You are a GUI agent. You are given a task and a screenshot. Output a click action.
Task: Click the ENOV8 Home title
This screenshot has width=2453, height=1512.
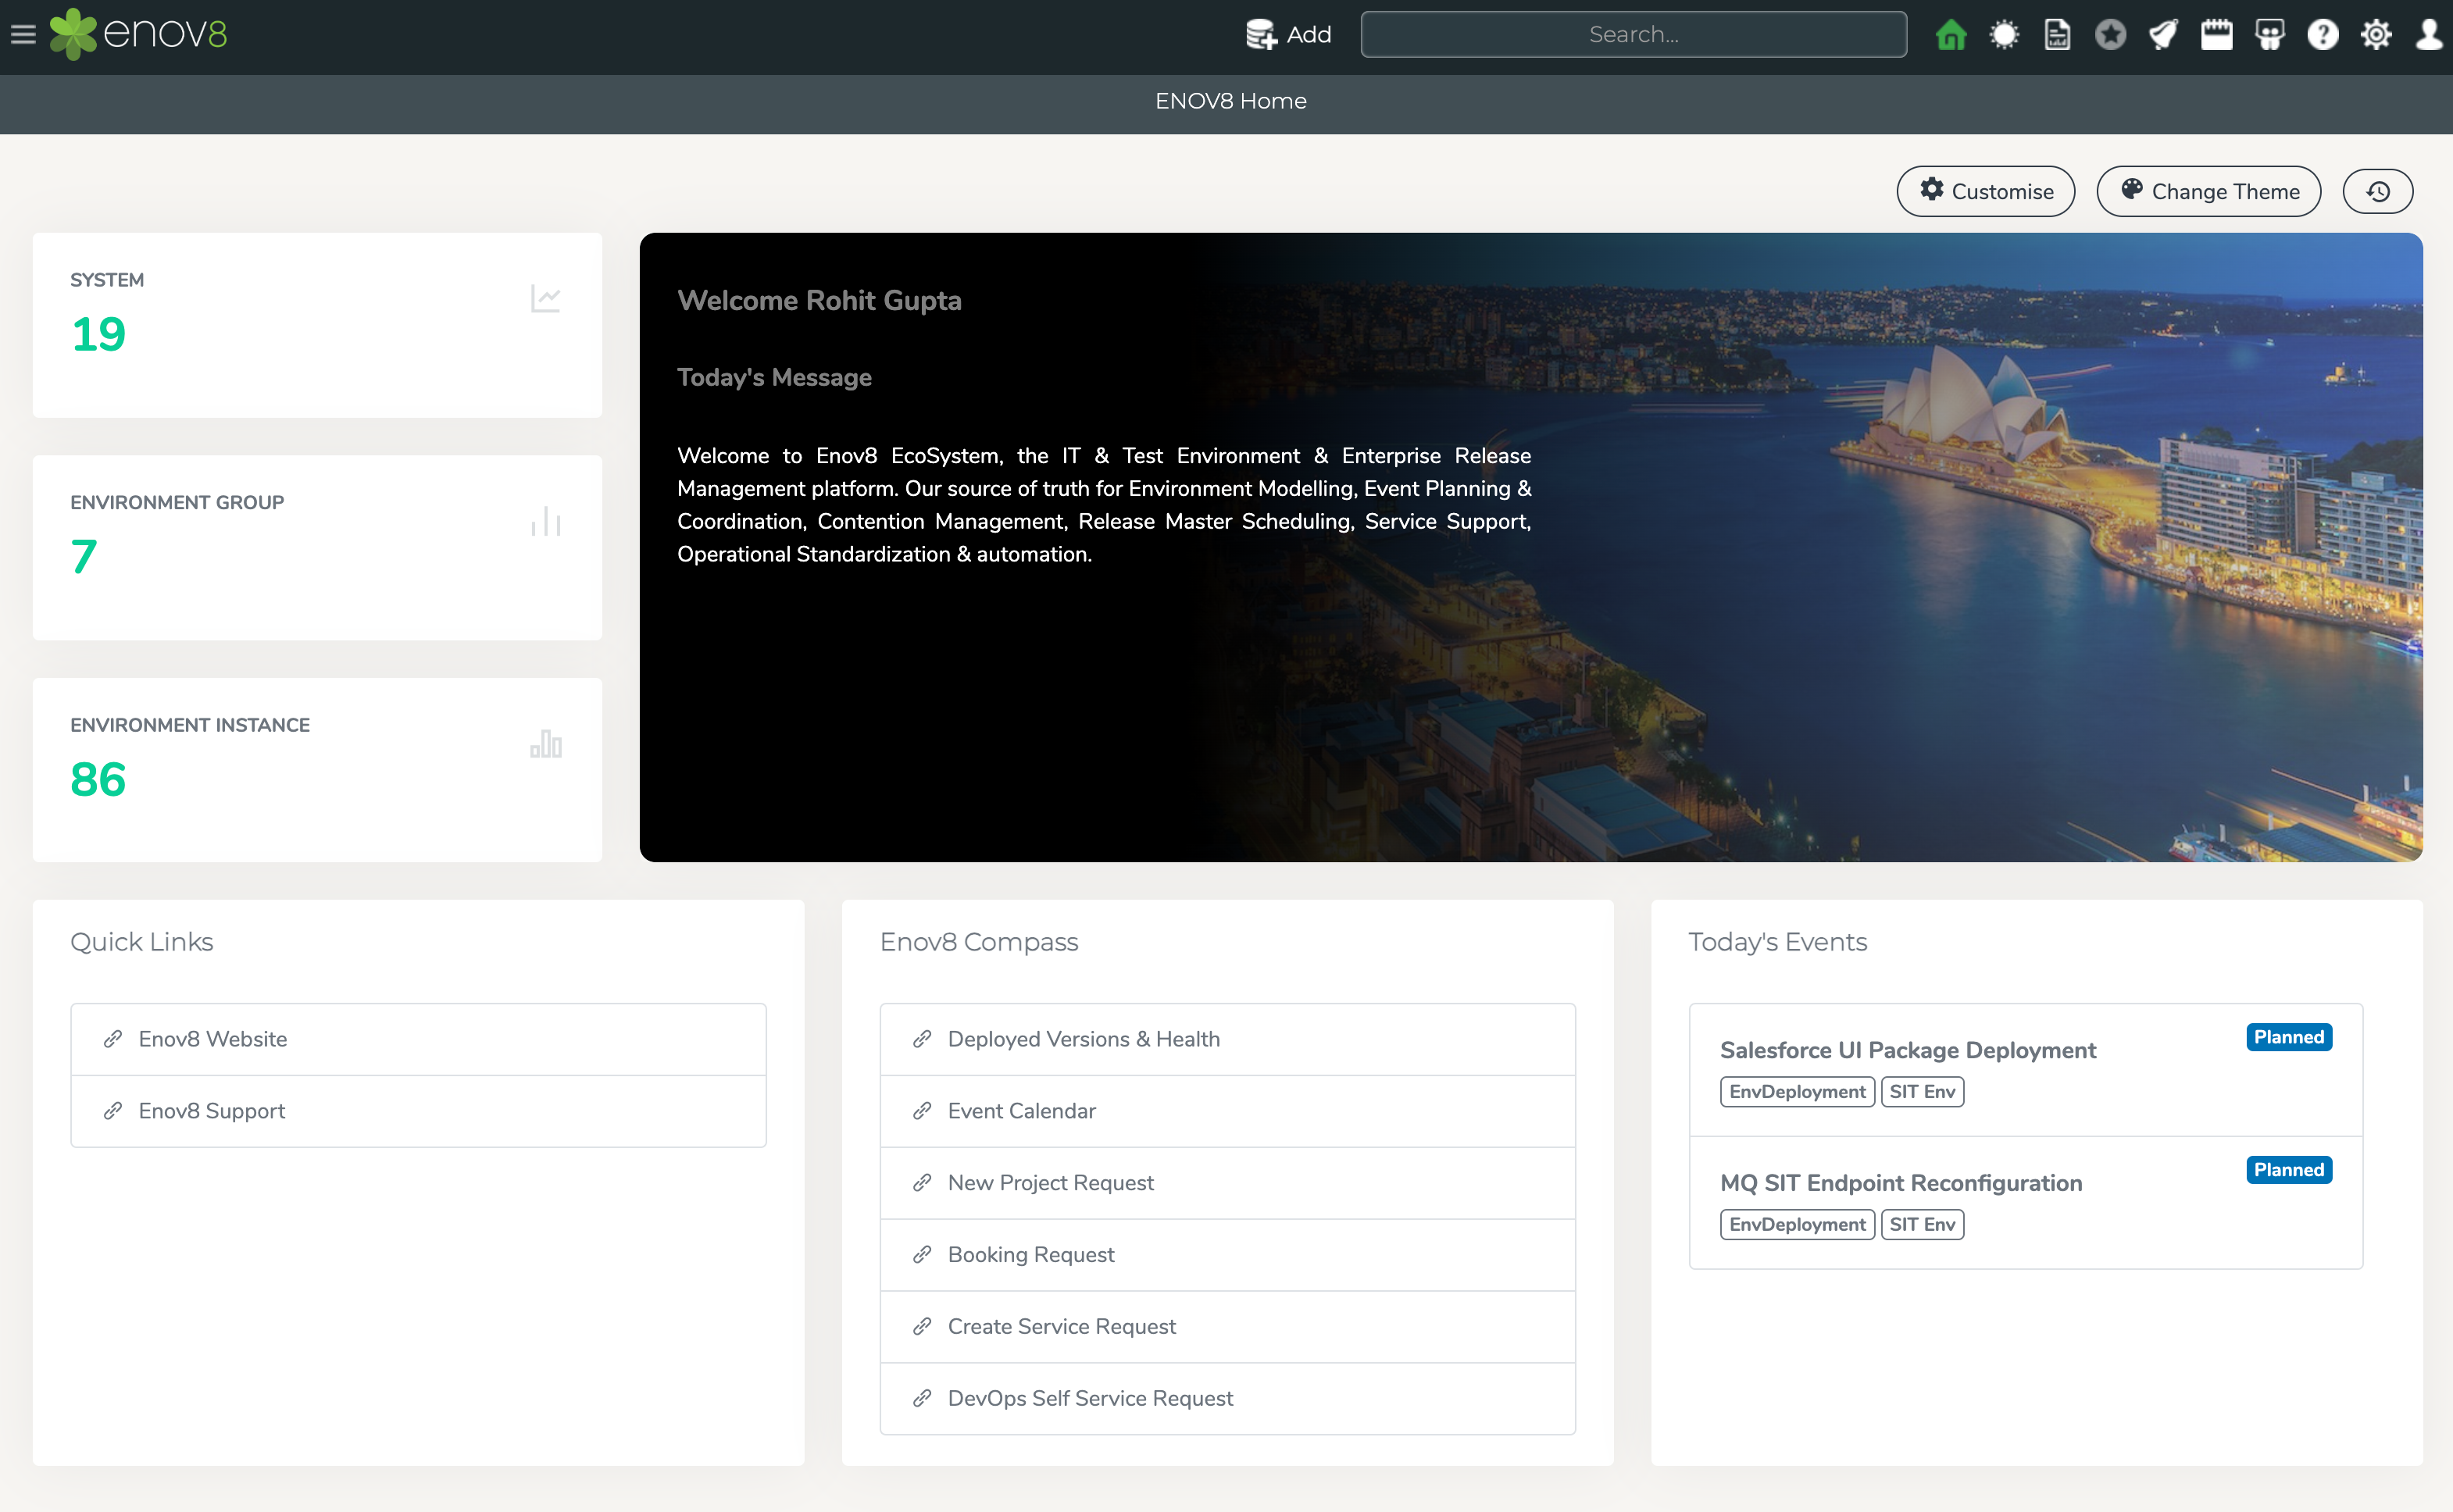coord(1230,101)
